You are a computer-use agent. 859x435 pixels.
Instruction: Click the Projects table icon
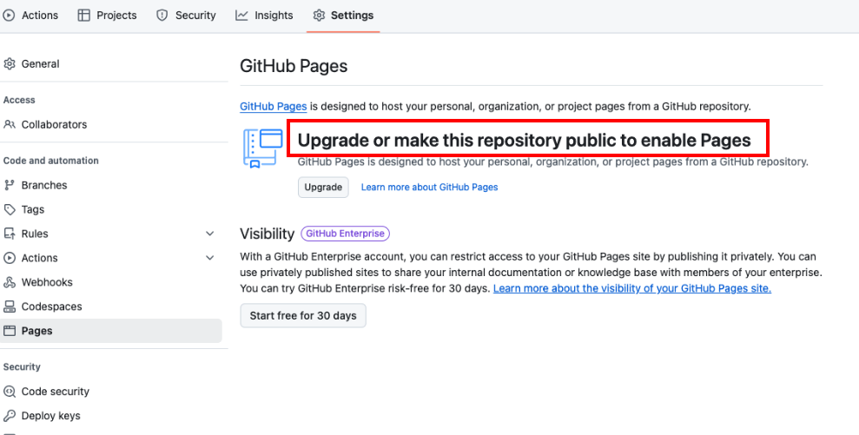pos(84,16)
